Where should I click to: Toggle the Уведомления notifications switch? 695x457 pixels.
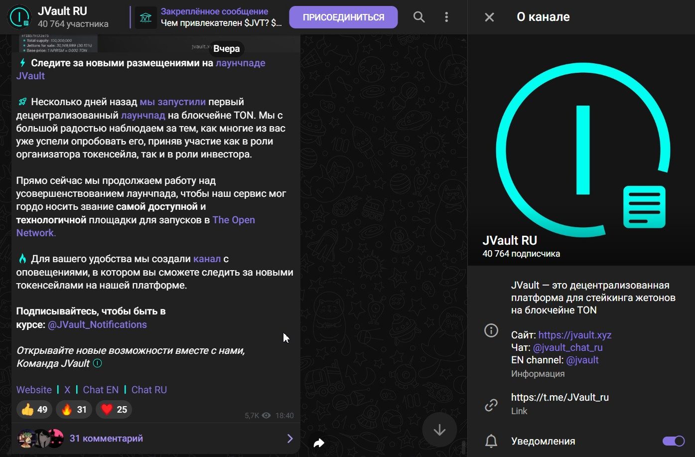click(x=674, y=441)
